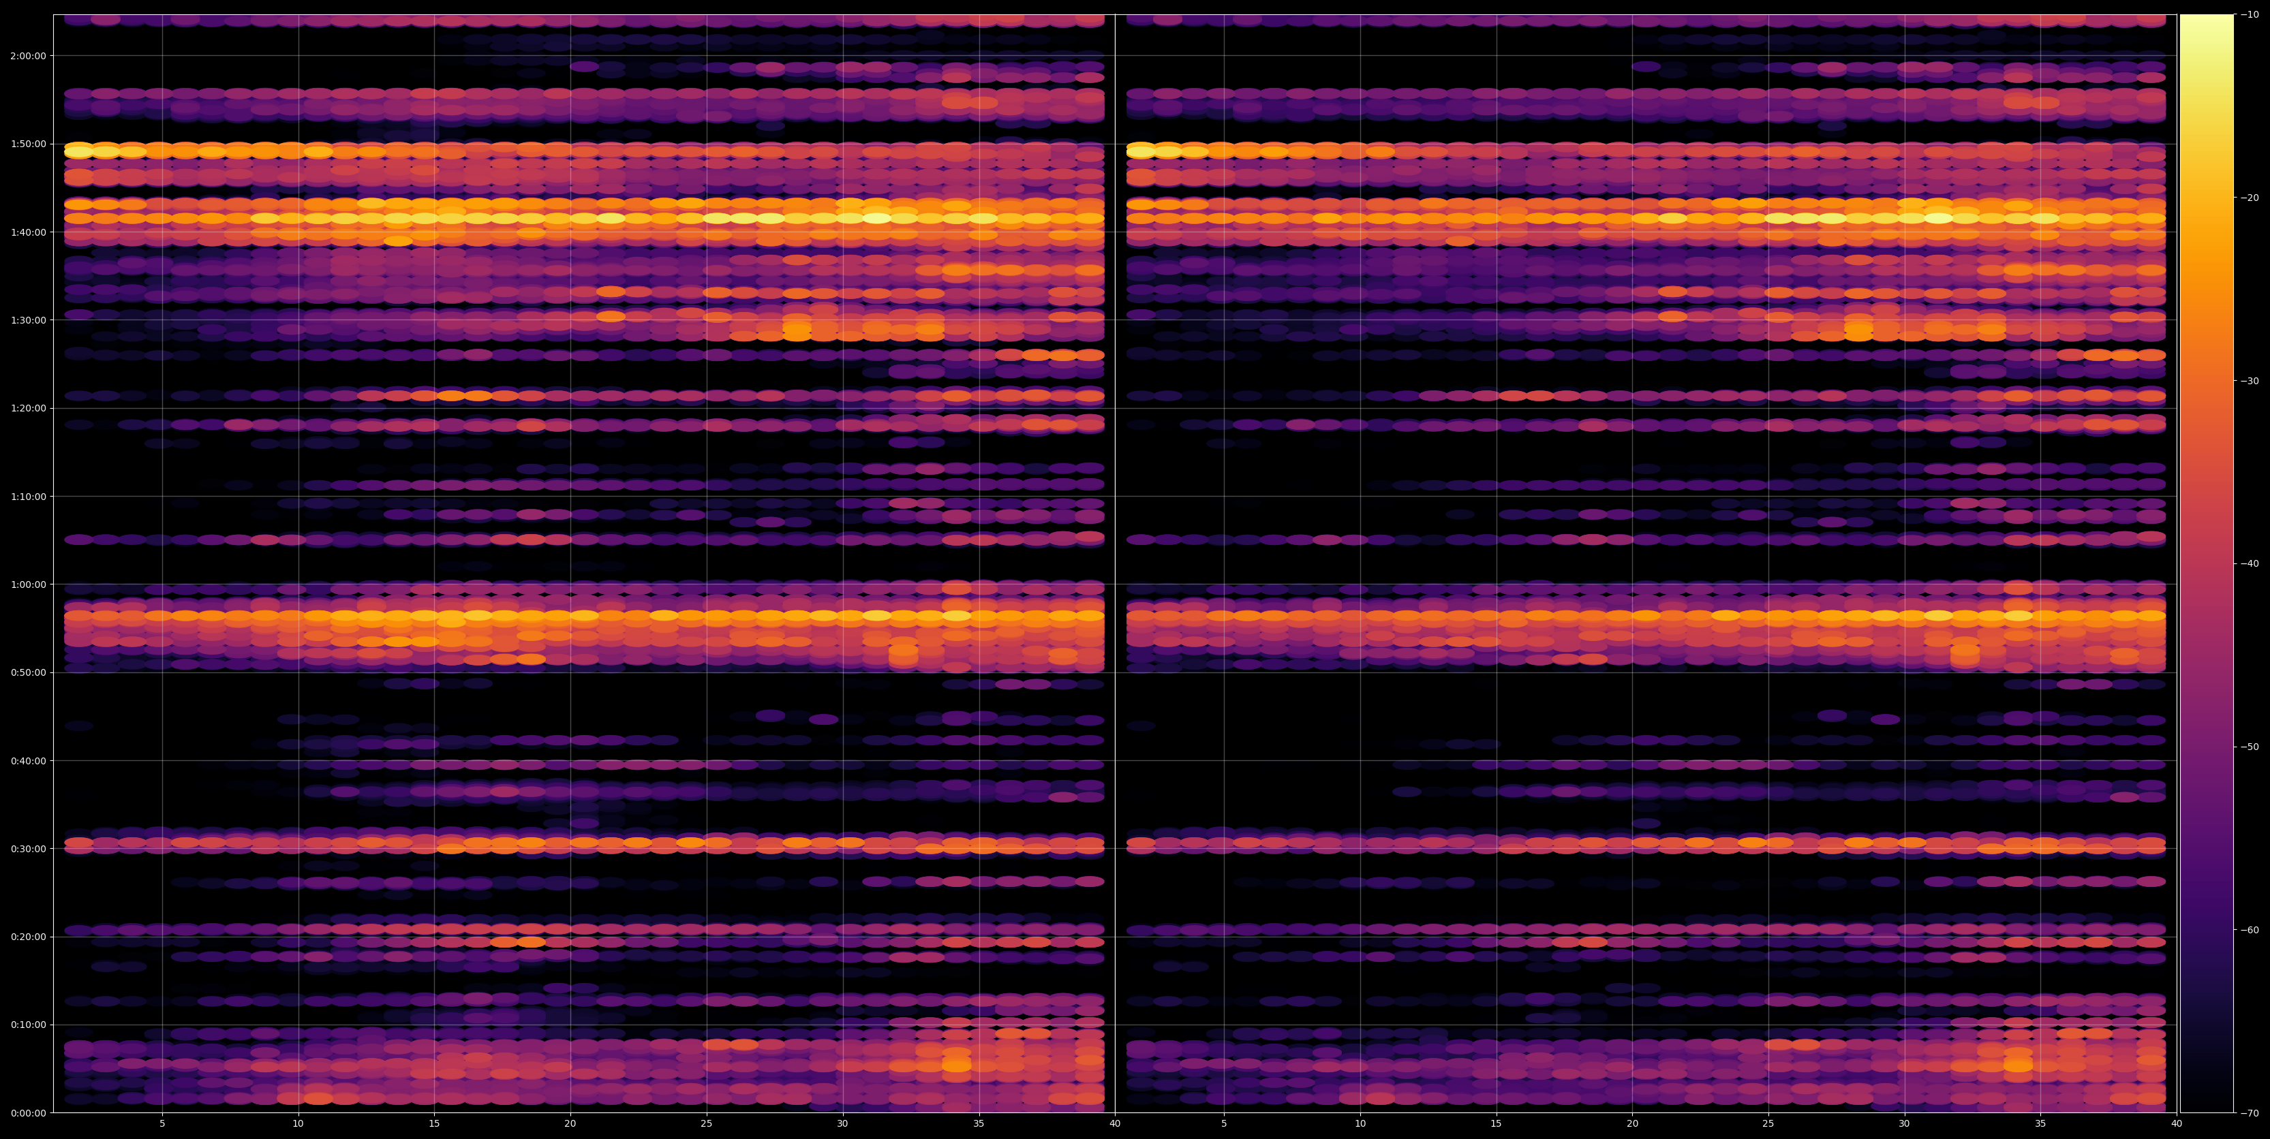Click the inferno colorbar gradient strip

2207,564
